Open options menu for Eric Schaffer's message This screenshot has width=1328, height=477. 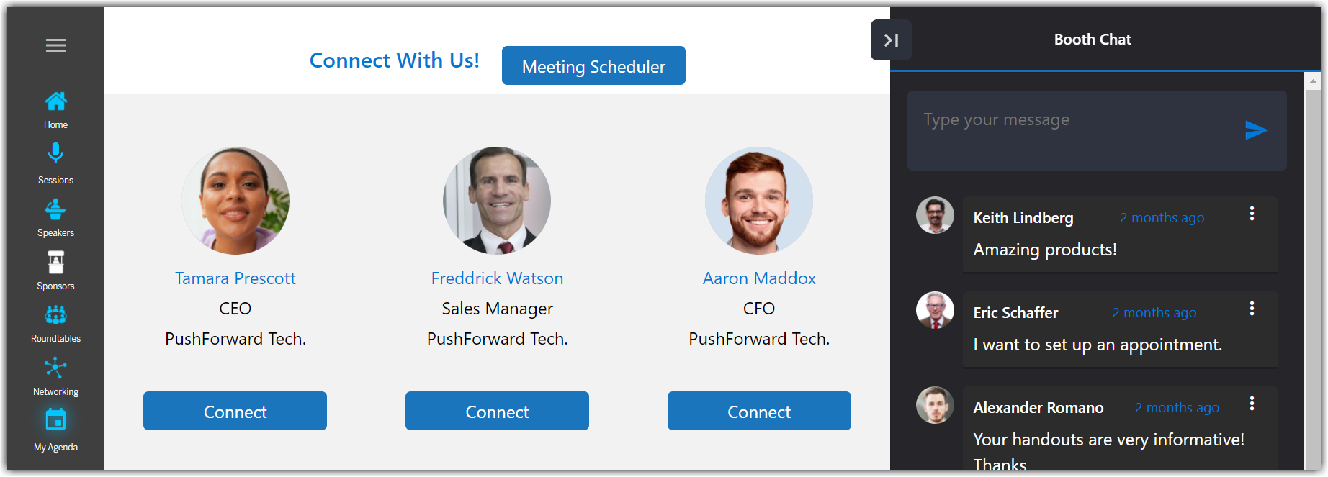1252,309
